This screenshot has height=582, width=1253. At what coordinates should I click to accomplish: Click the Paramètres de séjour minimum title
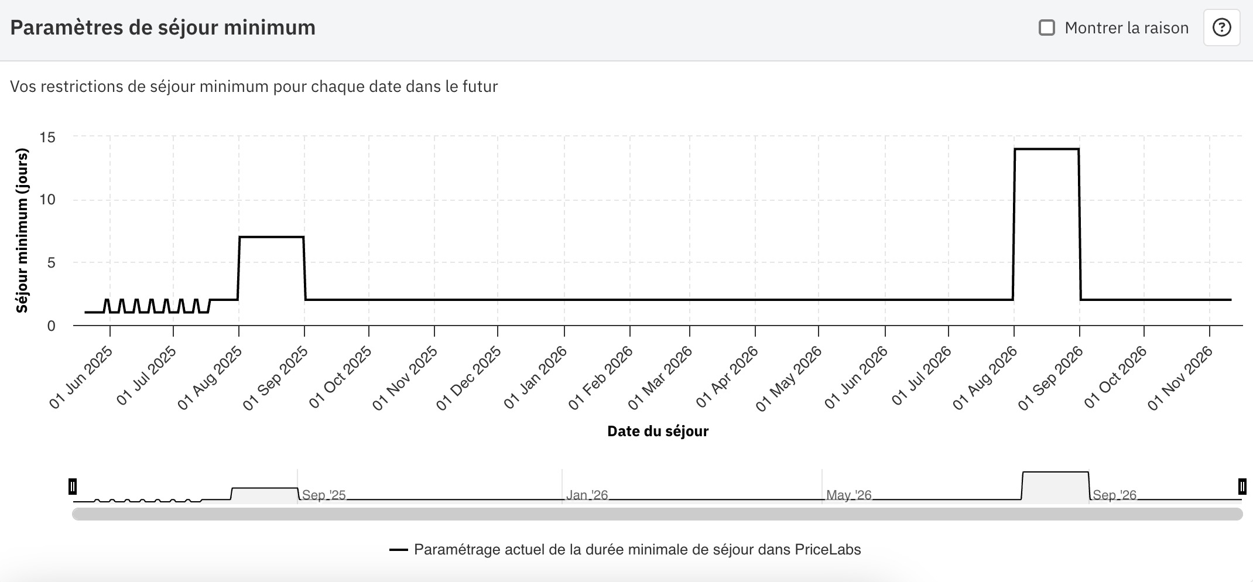point(163,28)
